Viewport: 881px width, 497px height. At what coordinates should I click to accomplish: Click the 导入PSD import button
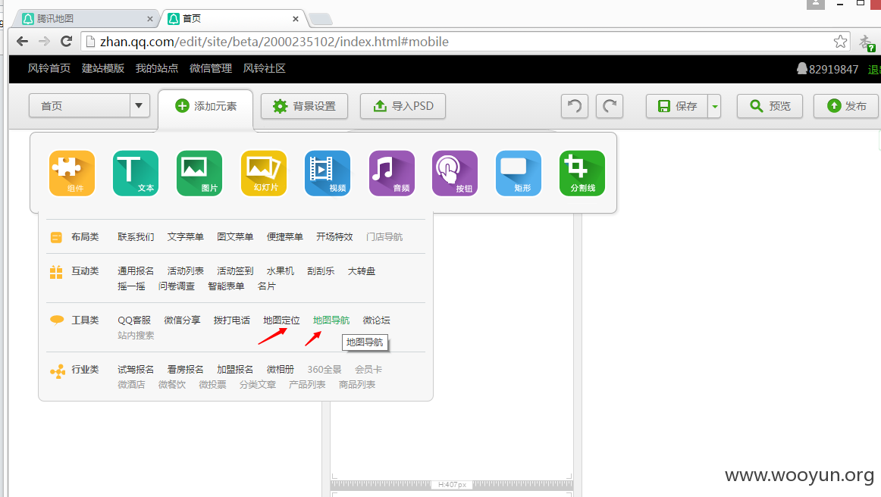pyautogui.click(x=403, y=106)
